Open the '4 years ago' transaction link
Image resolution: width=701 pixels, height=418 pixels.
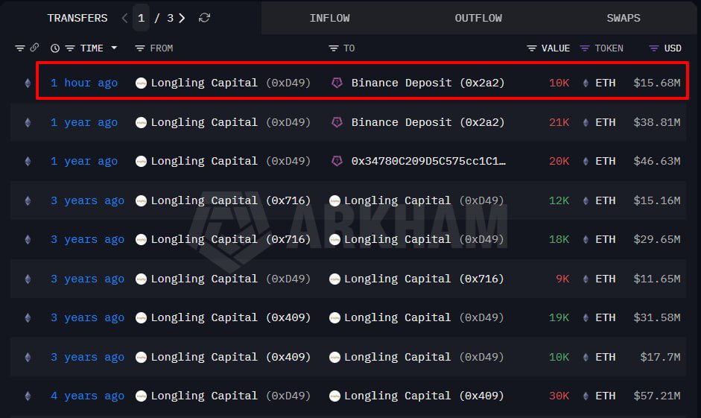87,396
